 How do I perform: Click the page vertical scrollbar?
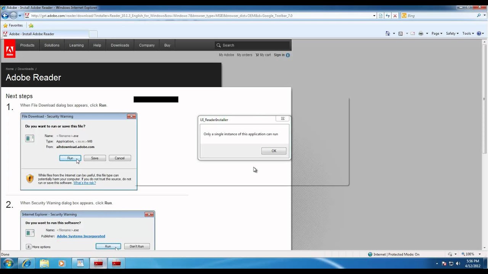coord(485,145)
